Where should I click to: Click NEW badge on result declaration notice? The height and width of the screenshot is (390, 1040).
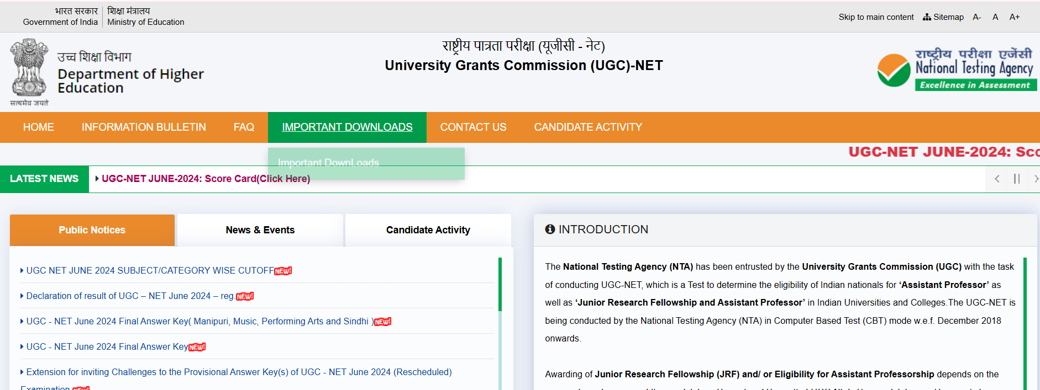[x=245, y=297]
